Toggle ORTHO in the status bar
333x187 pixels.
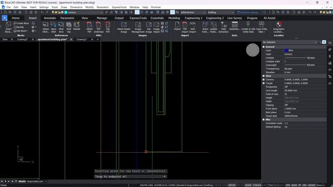point(232,185)
